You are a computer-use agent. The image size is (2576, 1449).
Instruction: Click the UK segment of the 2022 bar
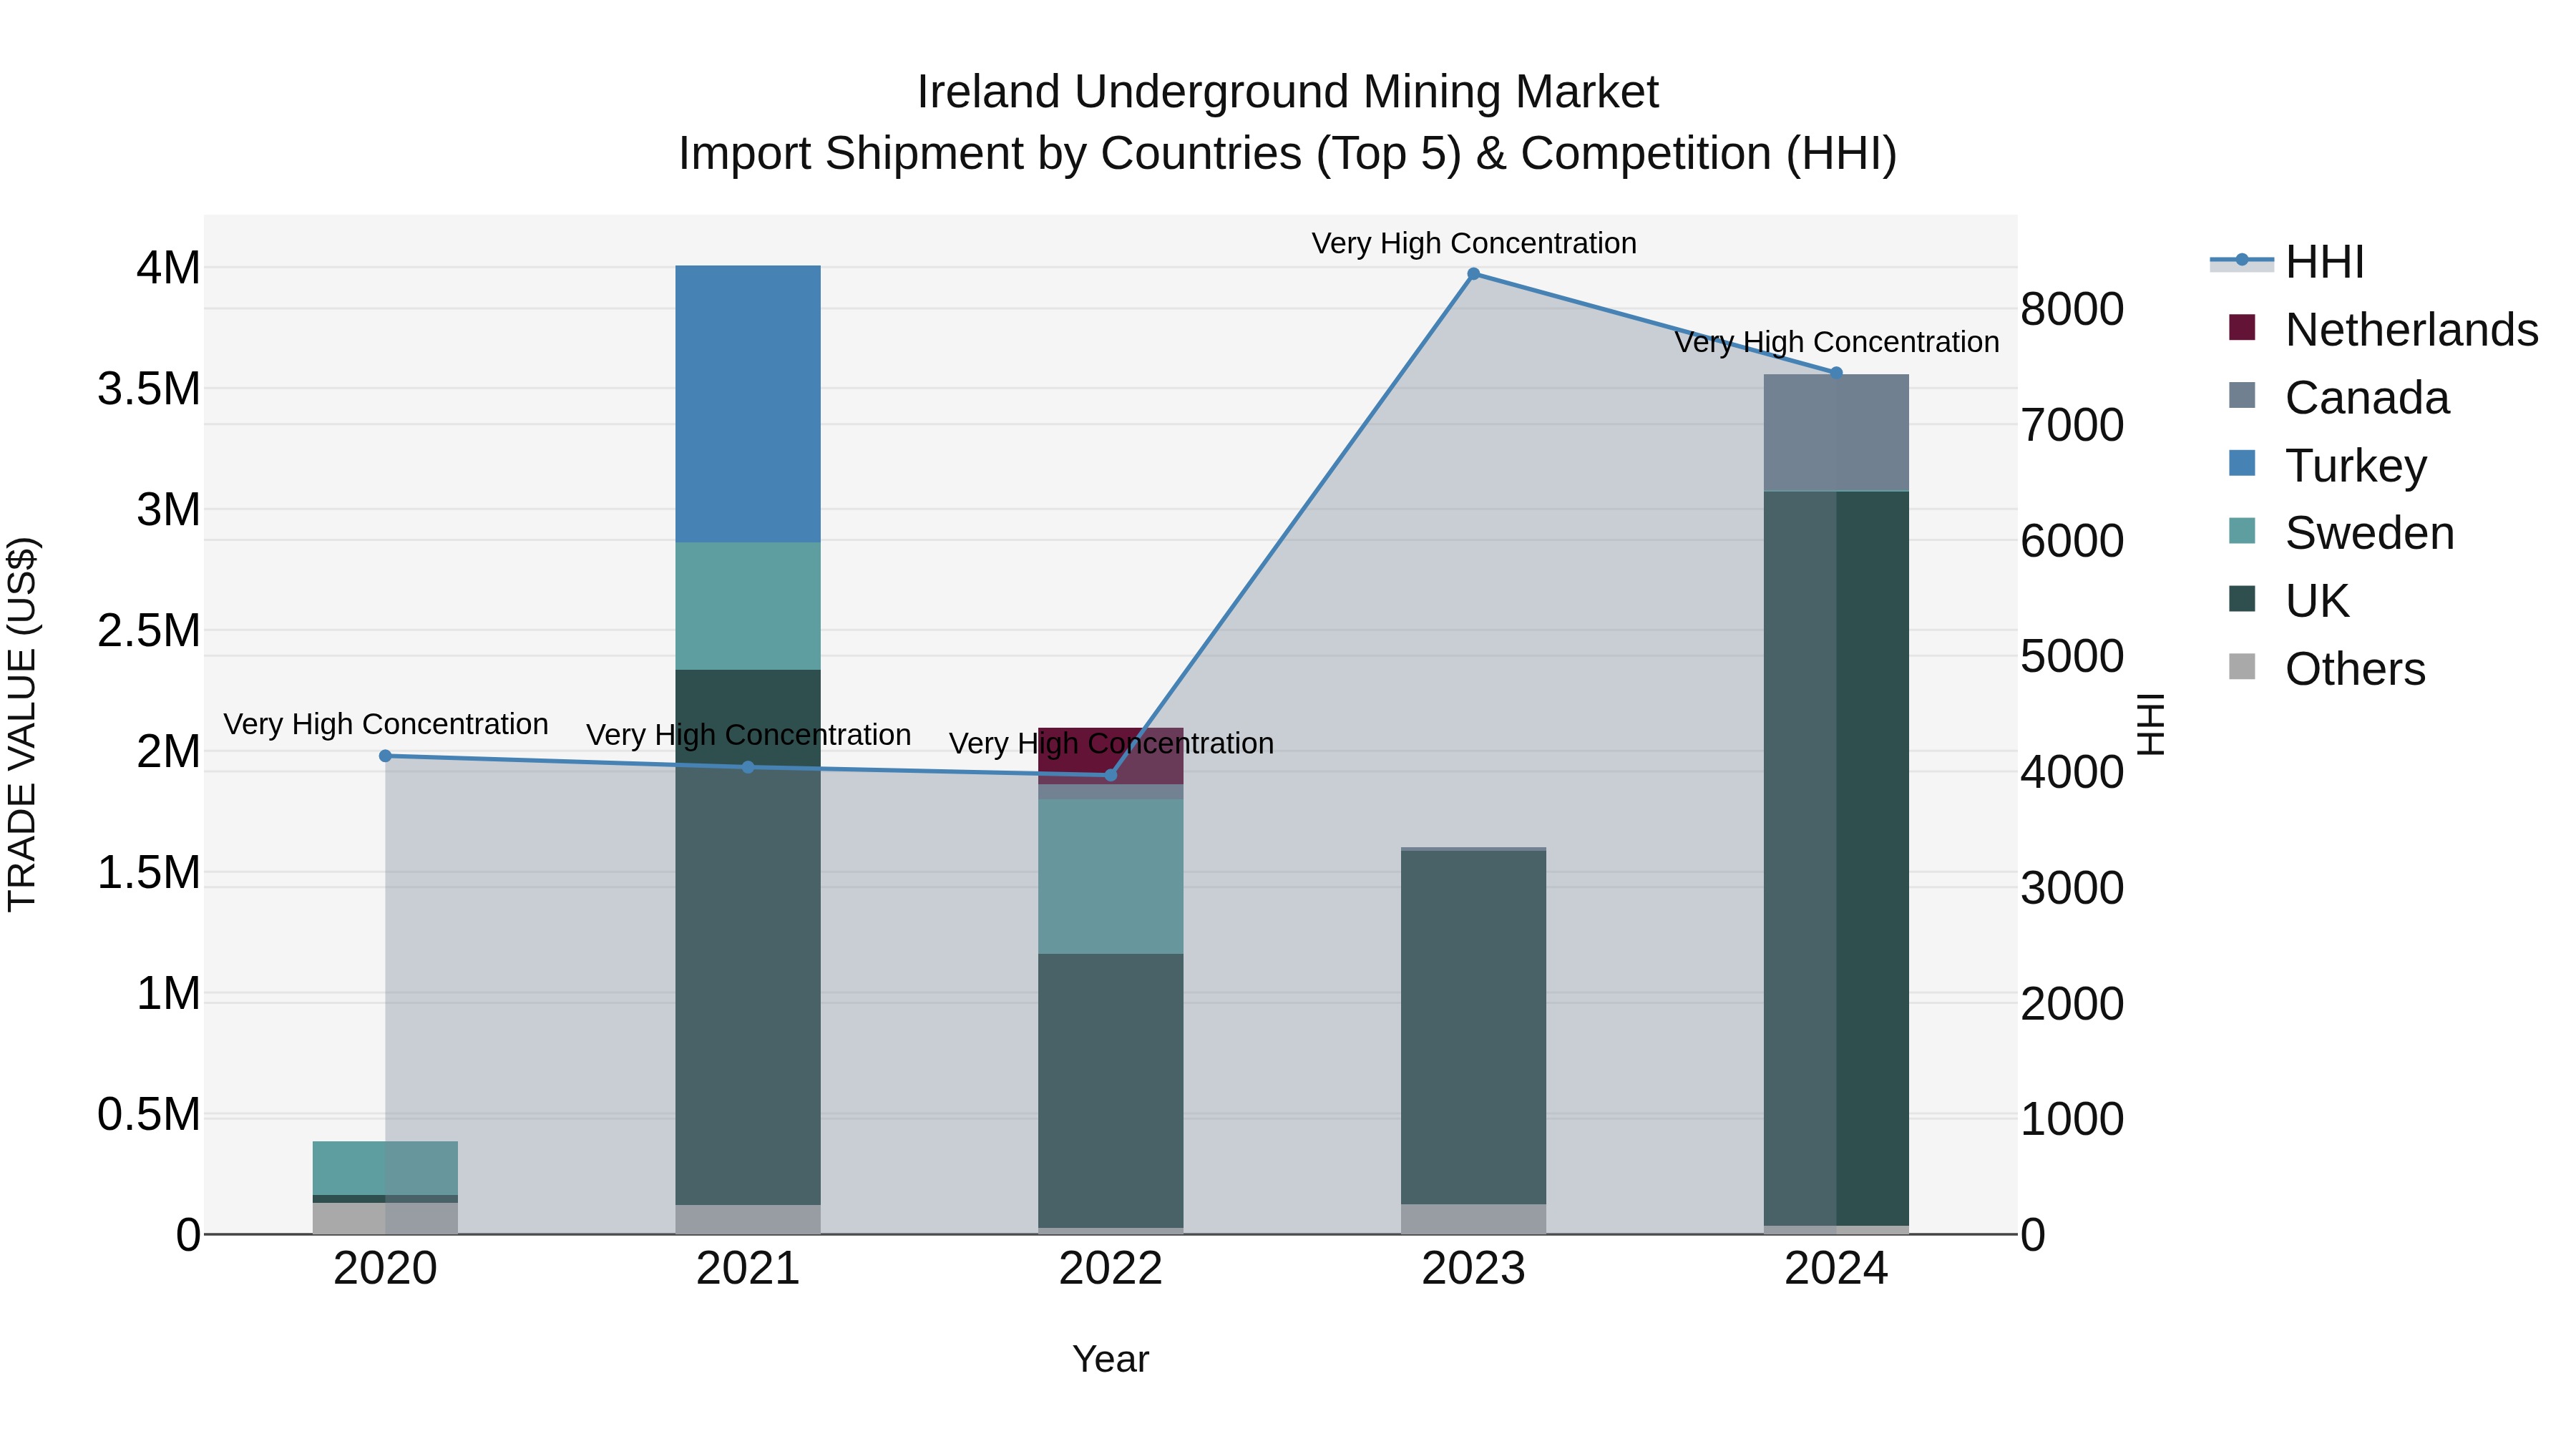(1110, 1091)
